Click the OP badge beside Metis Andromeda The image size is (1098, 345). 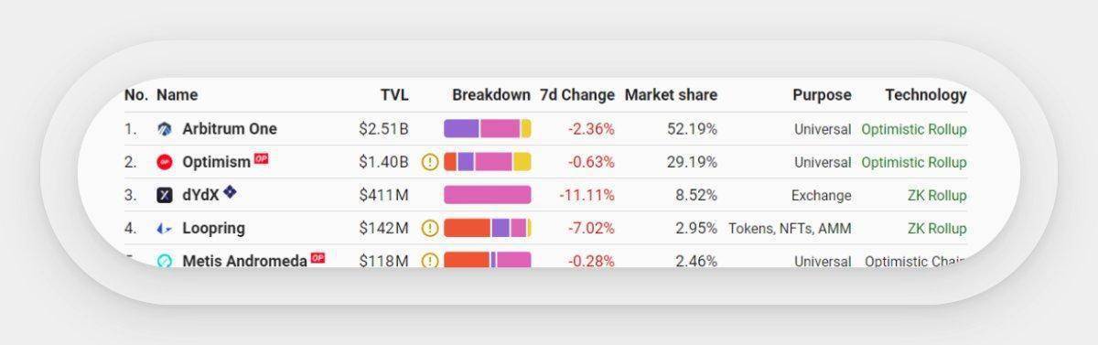318,258
